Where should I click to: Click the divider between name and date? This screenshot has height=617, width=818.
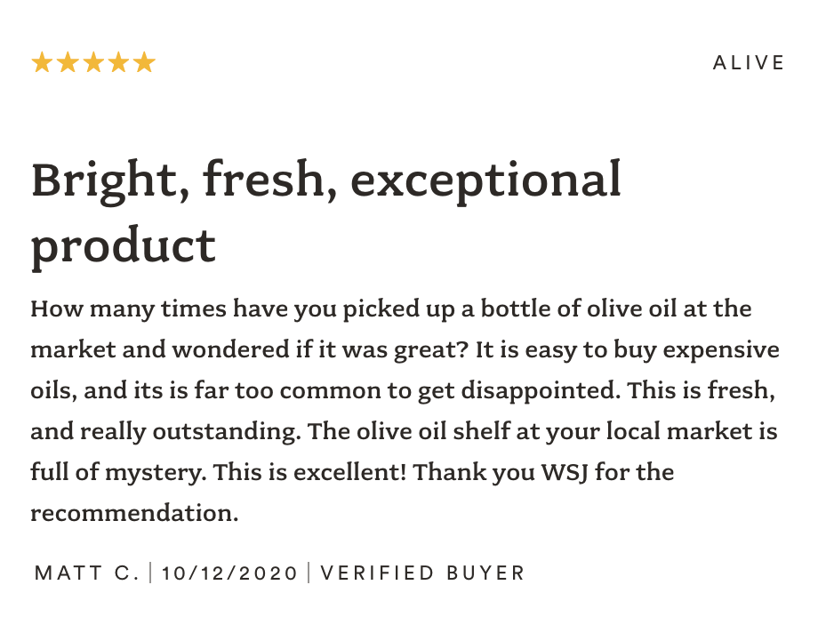point(151,573)
